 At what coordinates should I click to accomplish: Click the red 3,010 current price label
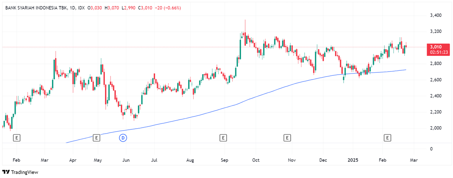coord(436,47)
